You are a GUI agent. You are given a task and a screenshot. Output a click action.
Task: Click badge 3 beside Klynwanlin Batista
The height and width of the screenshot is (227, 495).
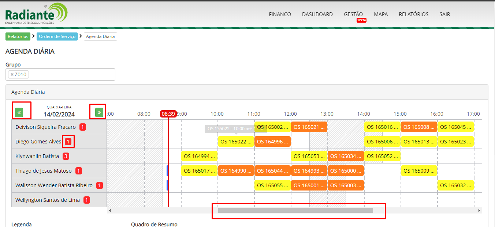click(x=66, y=156)
